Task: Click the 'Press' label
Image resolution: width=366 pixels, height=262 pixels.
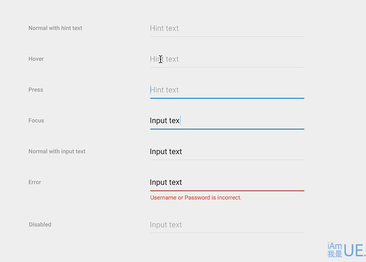Action: click(36, 90)
